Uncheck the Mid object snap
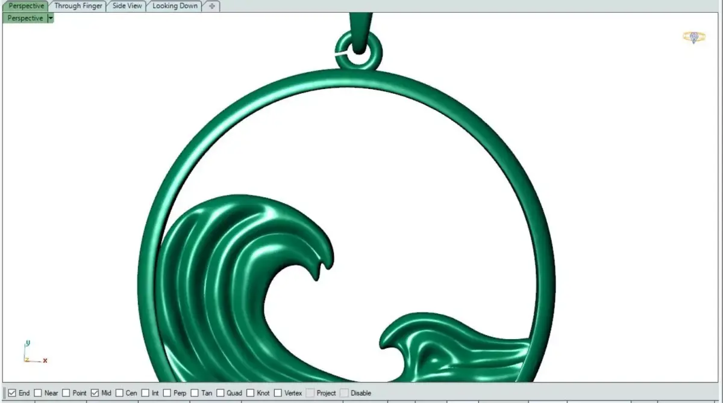 point(95,393)
